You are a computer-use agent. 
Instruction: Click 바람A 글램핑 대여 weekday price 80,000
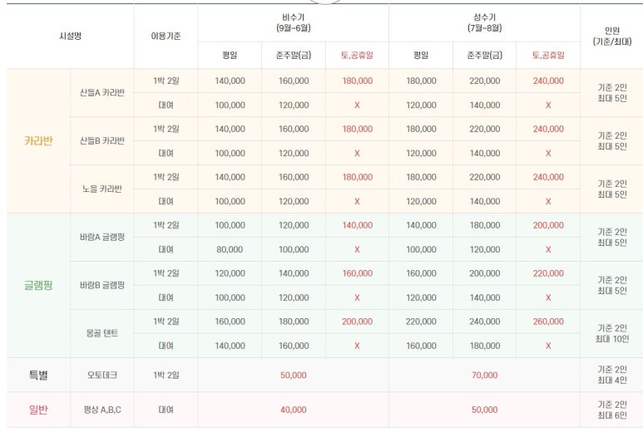click(x=230, y=249)
